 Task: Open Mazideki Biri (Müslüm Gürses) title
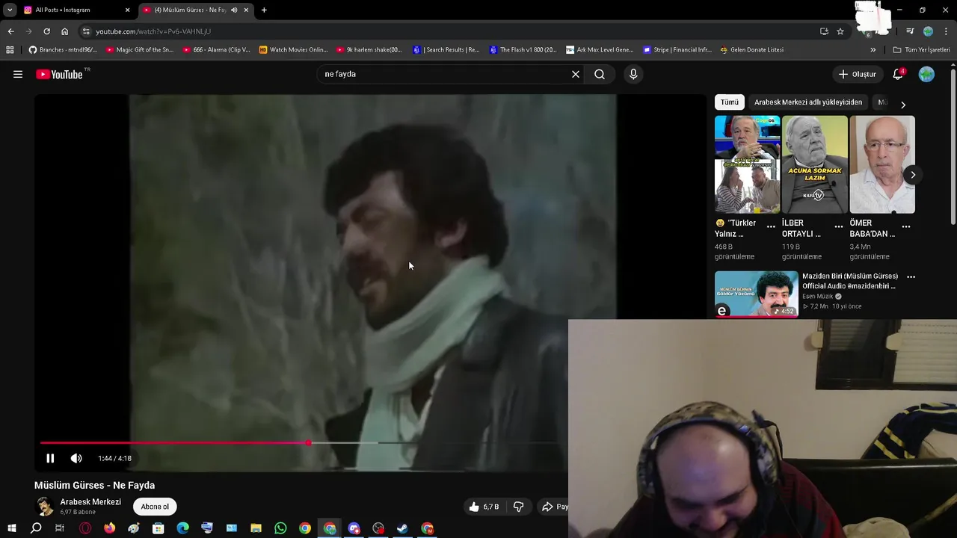tap(850, 281)
